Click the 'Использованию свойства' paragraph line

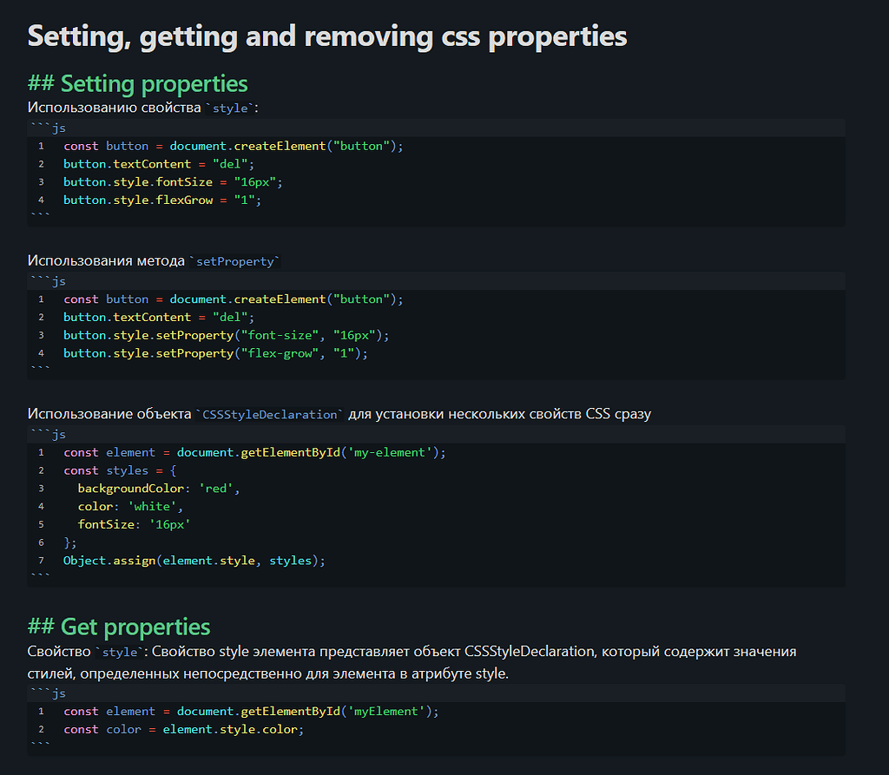[143, 108]
